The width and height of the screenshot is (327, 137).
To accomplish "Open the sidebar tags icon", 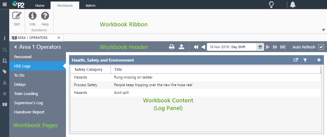I will pos(5,72).
